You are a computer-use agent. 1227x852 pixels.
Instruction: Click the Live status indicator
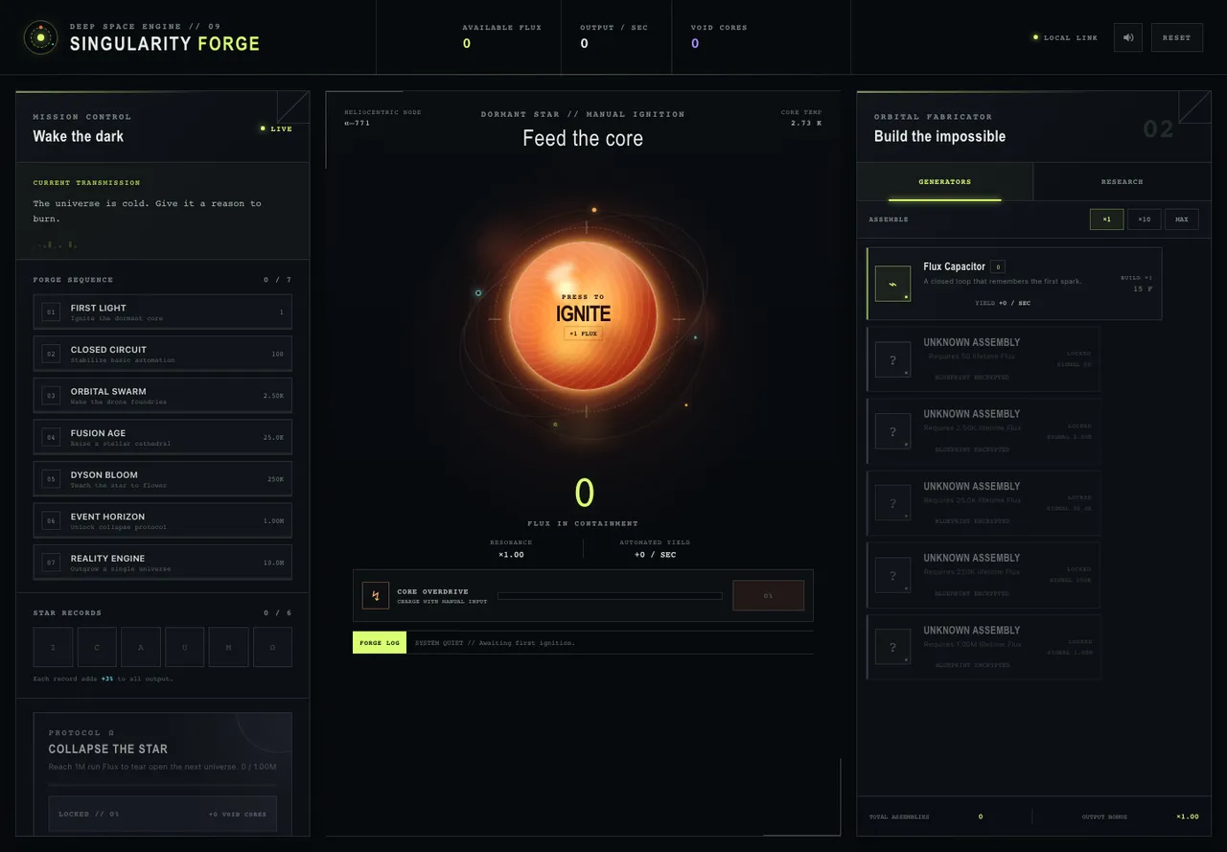pos(276,128)
